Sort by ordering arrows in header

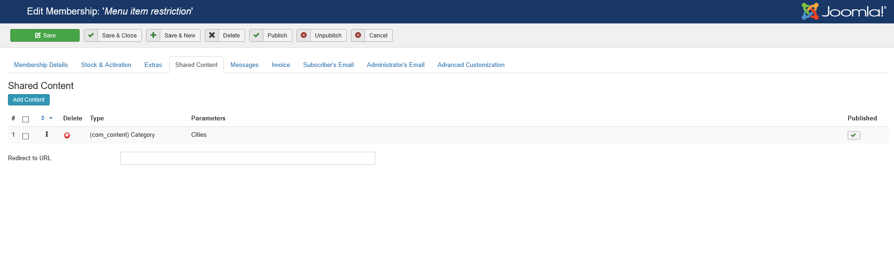[43, 118]
